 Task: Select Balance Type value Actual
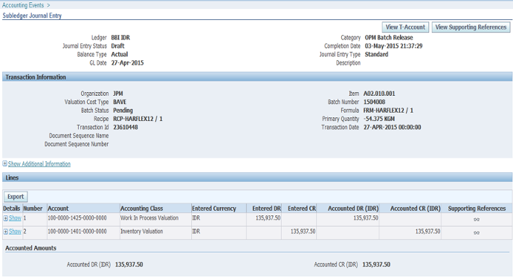(x=120, y=54)
